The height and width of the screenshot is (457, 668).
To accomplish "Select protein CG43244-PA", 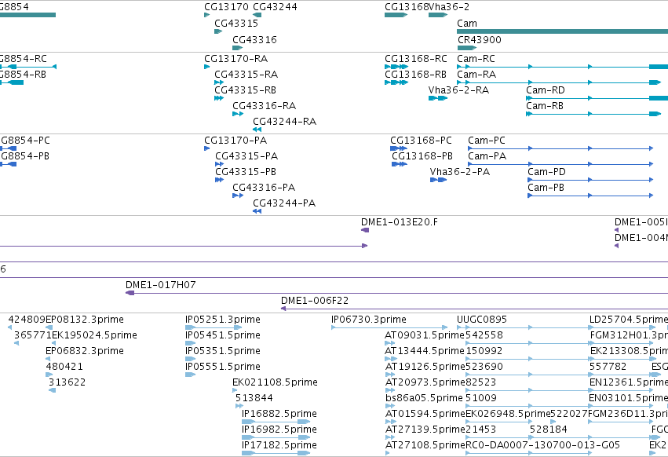I will [x=257, y=211].
